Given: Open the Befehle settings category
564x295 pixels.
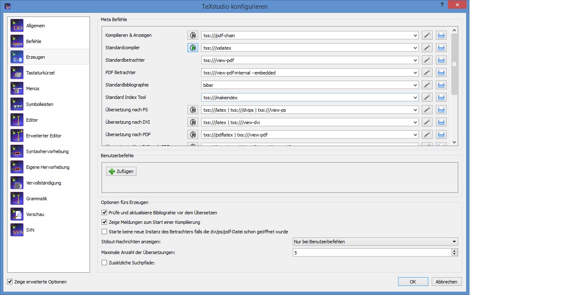Looking at the screenshot, I should pyautogui.click(x=49, y=41).
